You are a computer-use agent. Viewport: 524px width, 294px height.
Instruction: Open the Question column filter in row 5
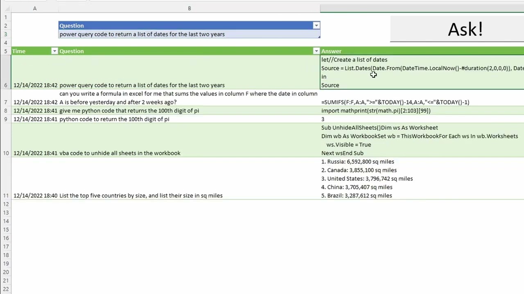point(316,51)
